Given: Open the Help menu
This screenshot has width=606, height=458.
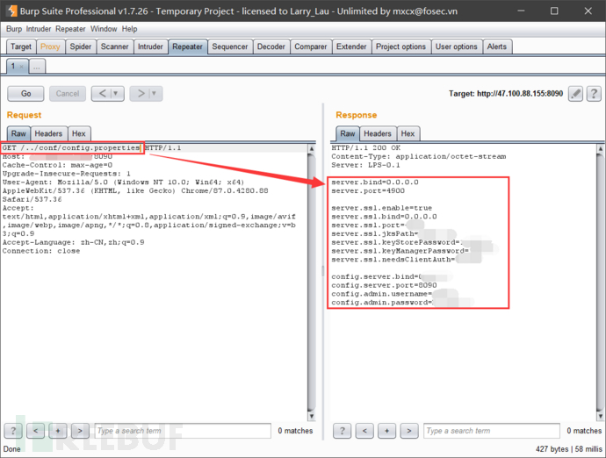Looking at the screenshot, I should (129, 29).
